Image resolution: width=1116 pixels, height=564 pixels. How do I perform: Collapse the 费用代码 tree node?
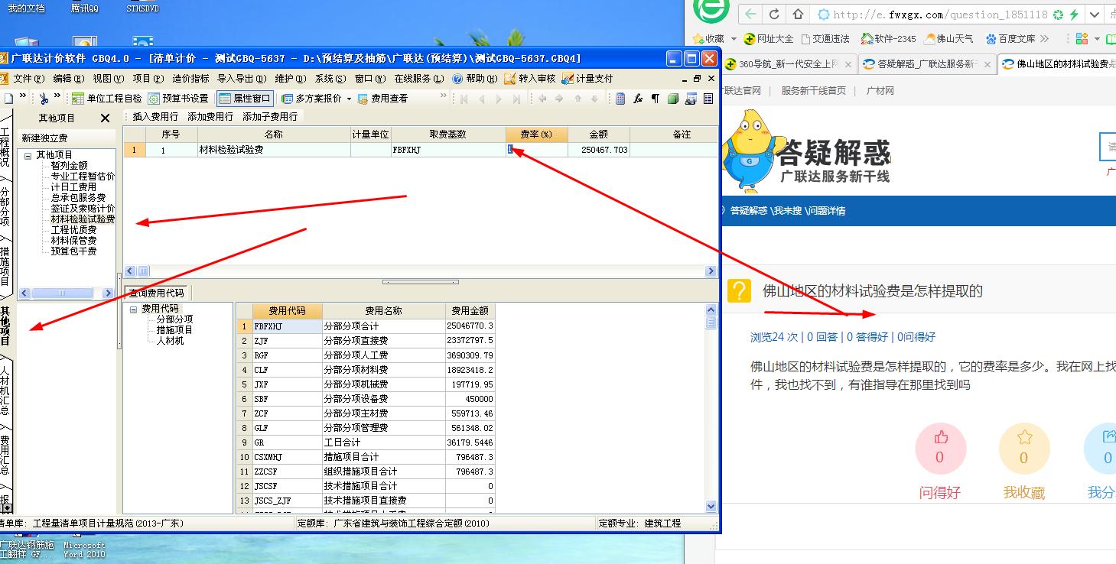coord(134,309)
